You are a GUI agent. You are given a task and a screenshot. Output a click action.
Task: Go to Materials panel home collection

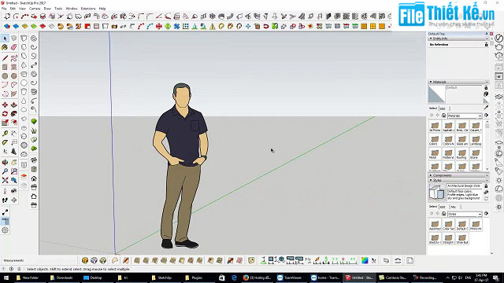click(x=443, y=116)
